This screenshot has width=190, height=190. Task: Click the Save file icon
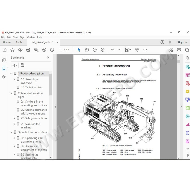click(5, 50)
